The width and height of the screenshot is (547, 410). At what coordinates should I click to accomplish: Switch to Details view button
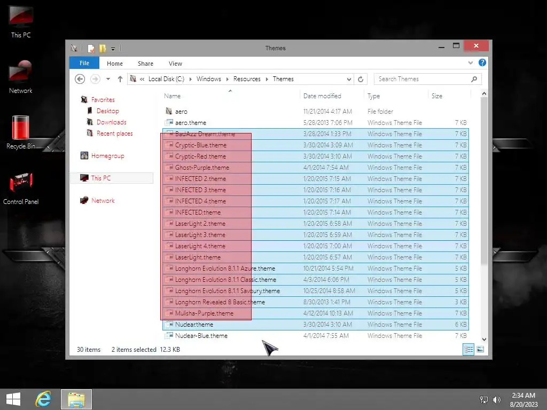click(468, 349)
